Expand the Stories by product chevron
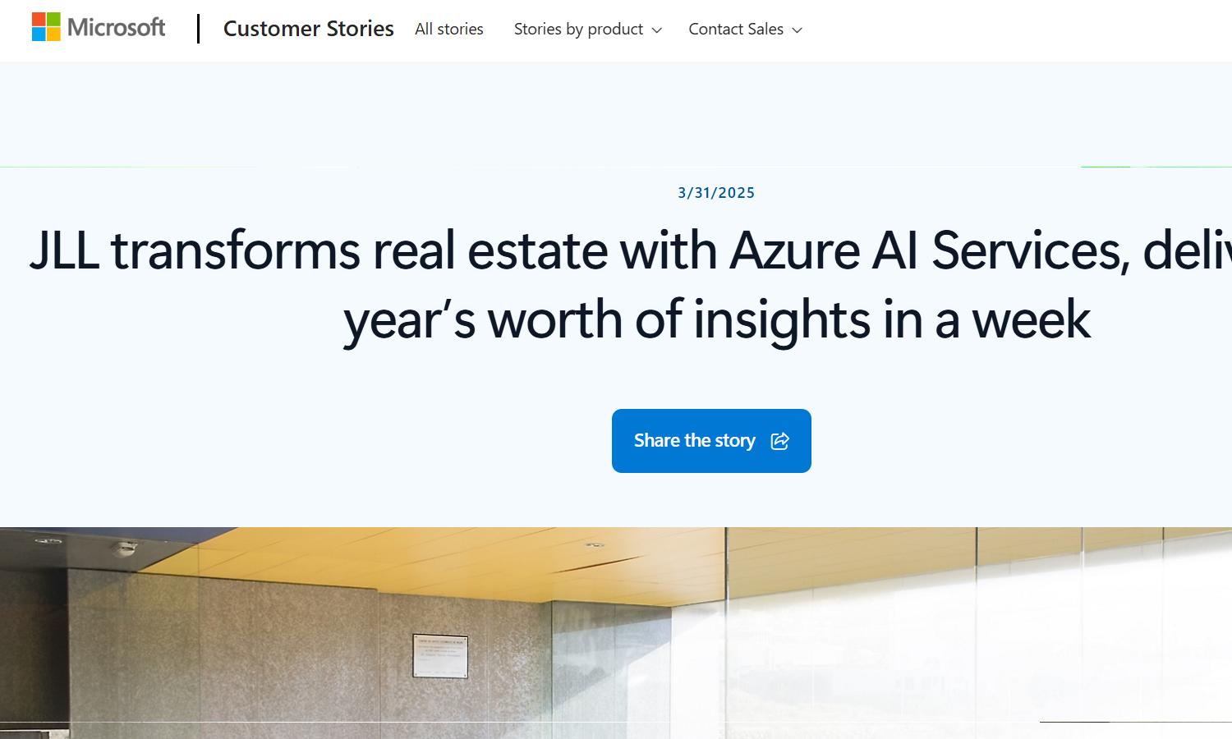This screenshot has height=739, width=1232. [x=657, y=30]
